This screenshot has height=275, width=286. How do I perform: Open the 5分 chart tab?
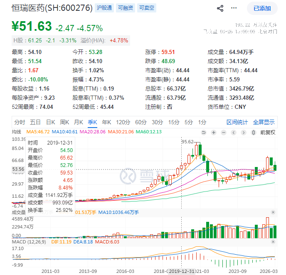(x=189, y=122)
